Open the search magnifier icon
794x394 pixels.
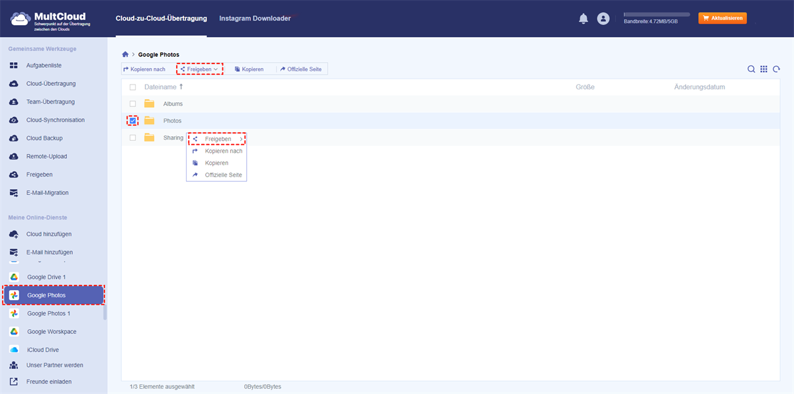[x=751, y=69]
